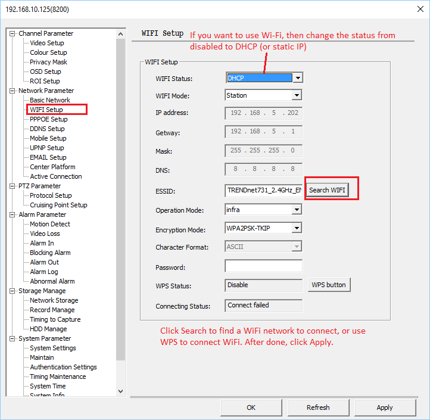The width and height of the screenshot is (430, 420).
Task: Click the Refresh button
Action: pos(318,407)
